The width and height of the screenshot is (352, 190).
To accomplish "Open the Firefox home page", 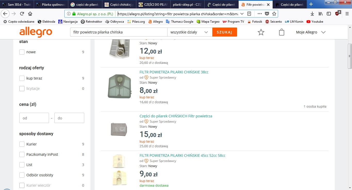I will pyautogui.click(x=30, y=14).
